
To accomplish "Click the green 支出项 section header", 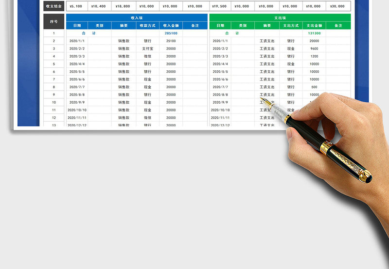I will pyautogui.click(x=280, y=17).
